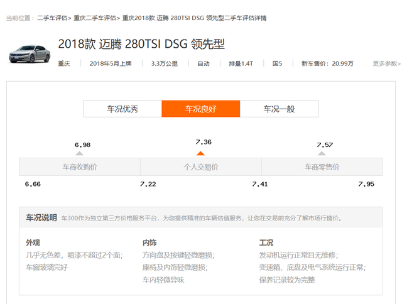Click the 3.3万公里 mileage text
The width and height of the screenshot is (402, 304).
[165, 63]
